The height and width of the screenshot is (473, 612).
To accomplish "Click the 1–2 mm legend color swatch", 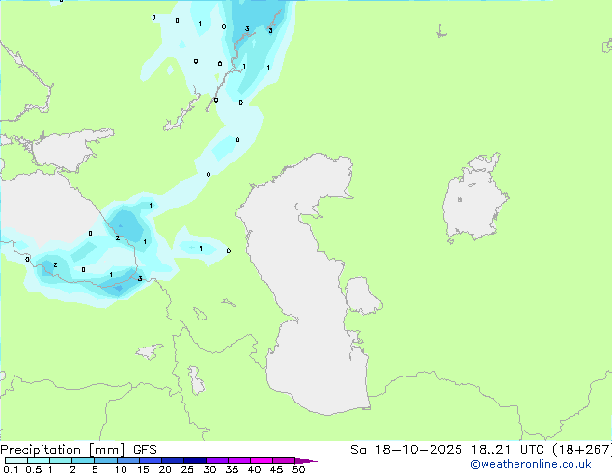I will [61, 460].
